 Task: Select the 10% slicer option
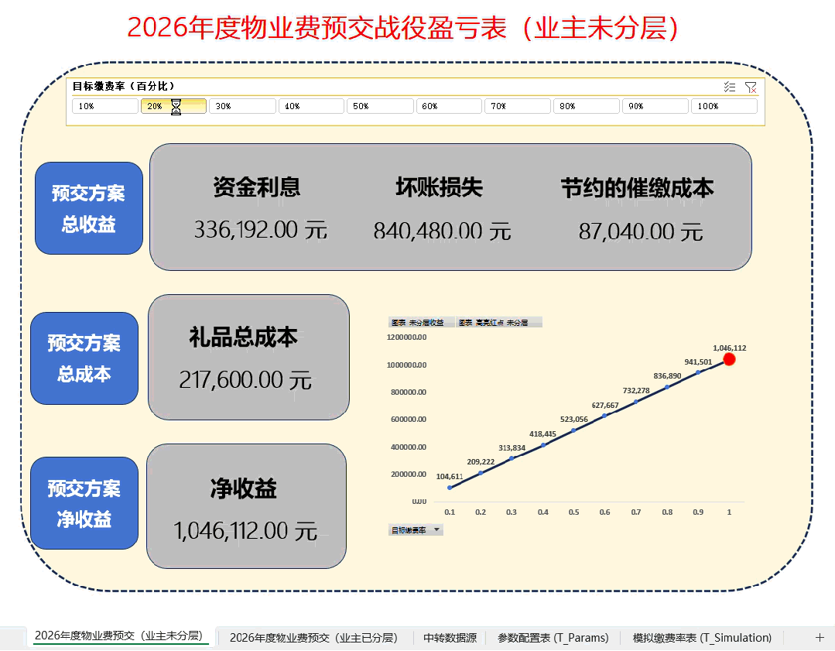[x=104, y=106]
